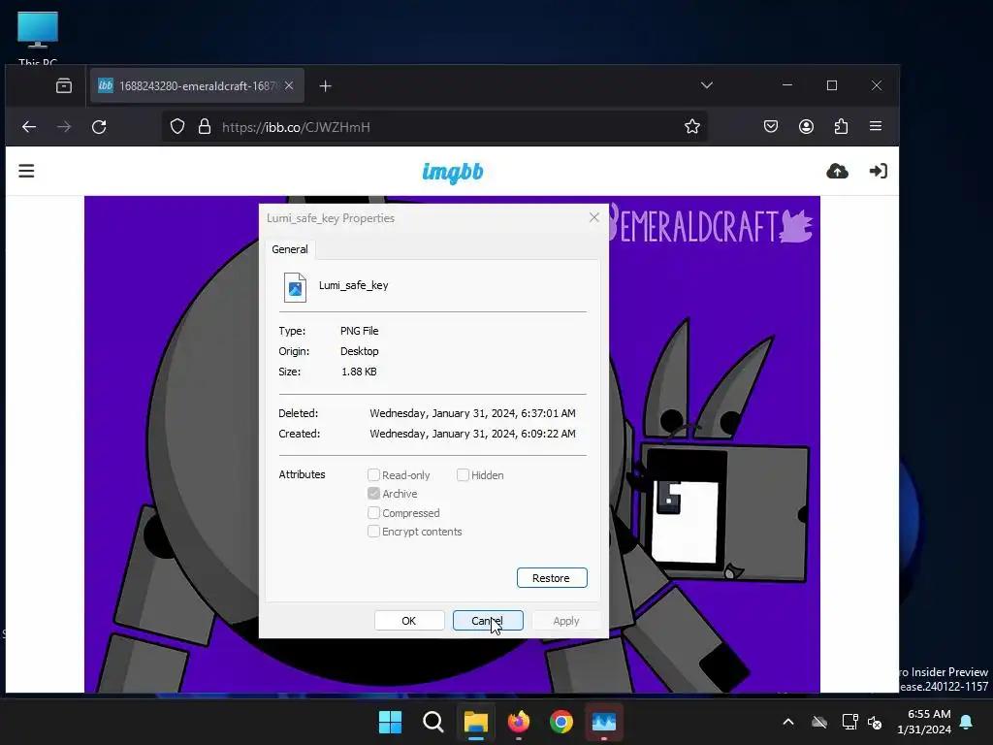The width and height of the screenshot is (993, 745).
Task: Click the OneDrive cloud tray icon
Action: (x=819, y=722)
